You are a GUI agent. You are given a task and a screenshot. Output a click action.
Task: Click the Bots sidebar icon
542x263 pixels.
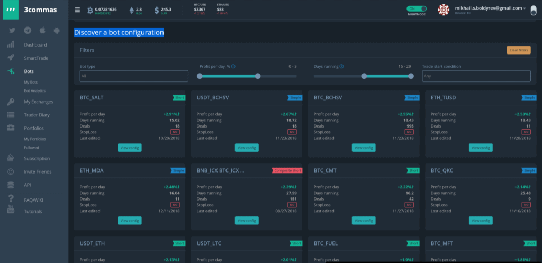(11, 71)
